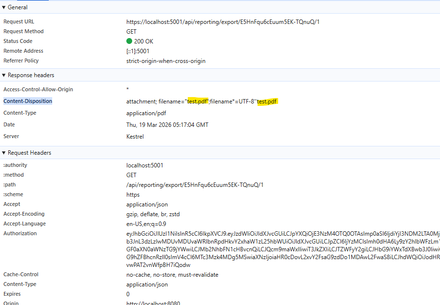Collapse the Response headers section
The height and width of the screenshot is (305, 440).
click(x=4, y=75)
